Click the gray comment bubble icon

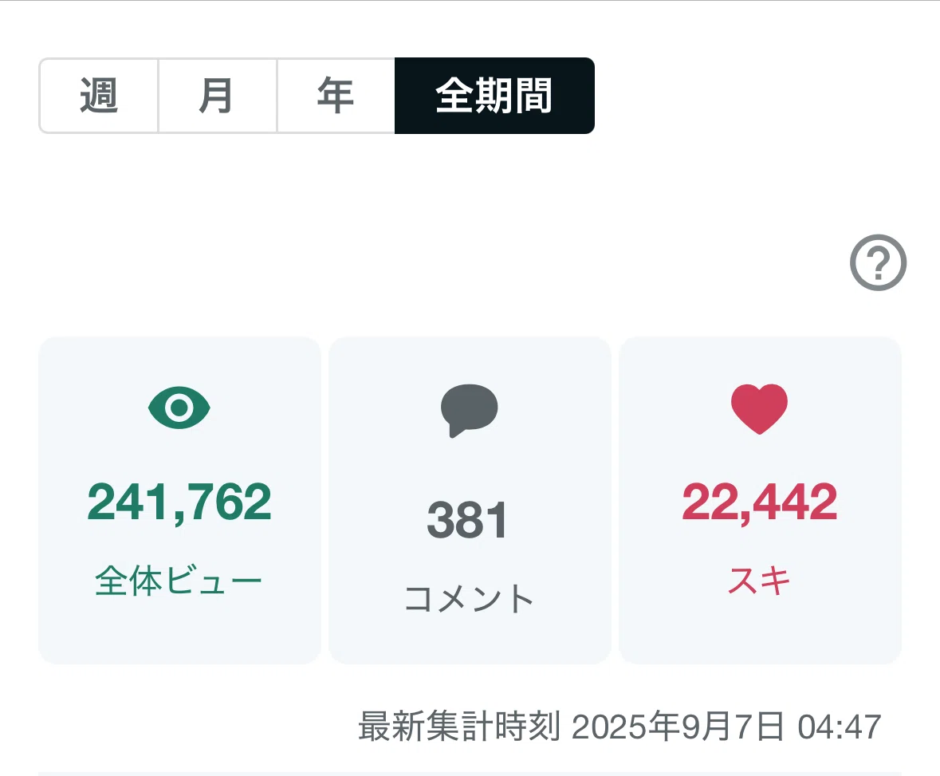[470, 410]
